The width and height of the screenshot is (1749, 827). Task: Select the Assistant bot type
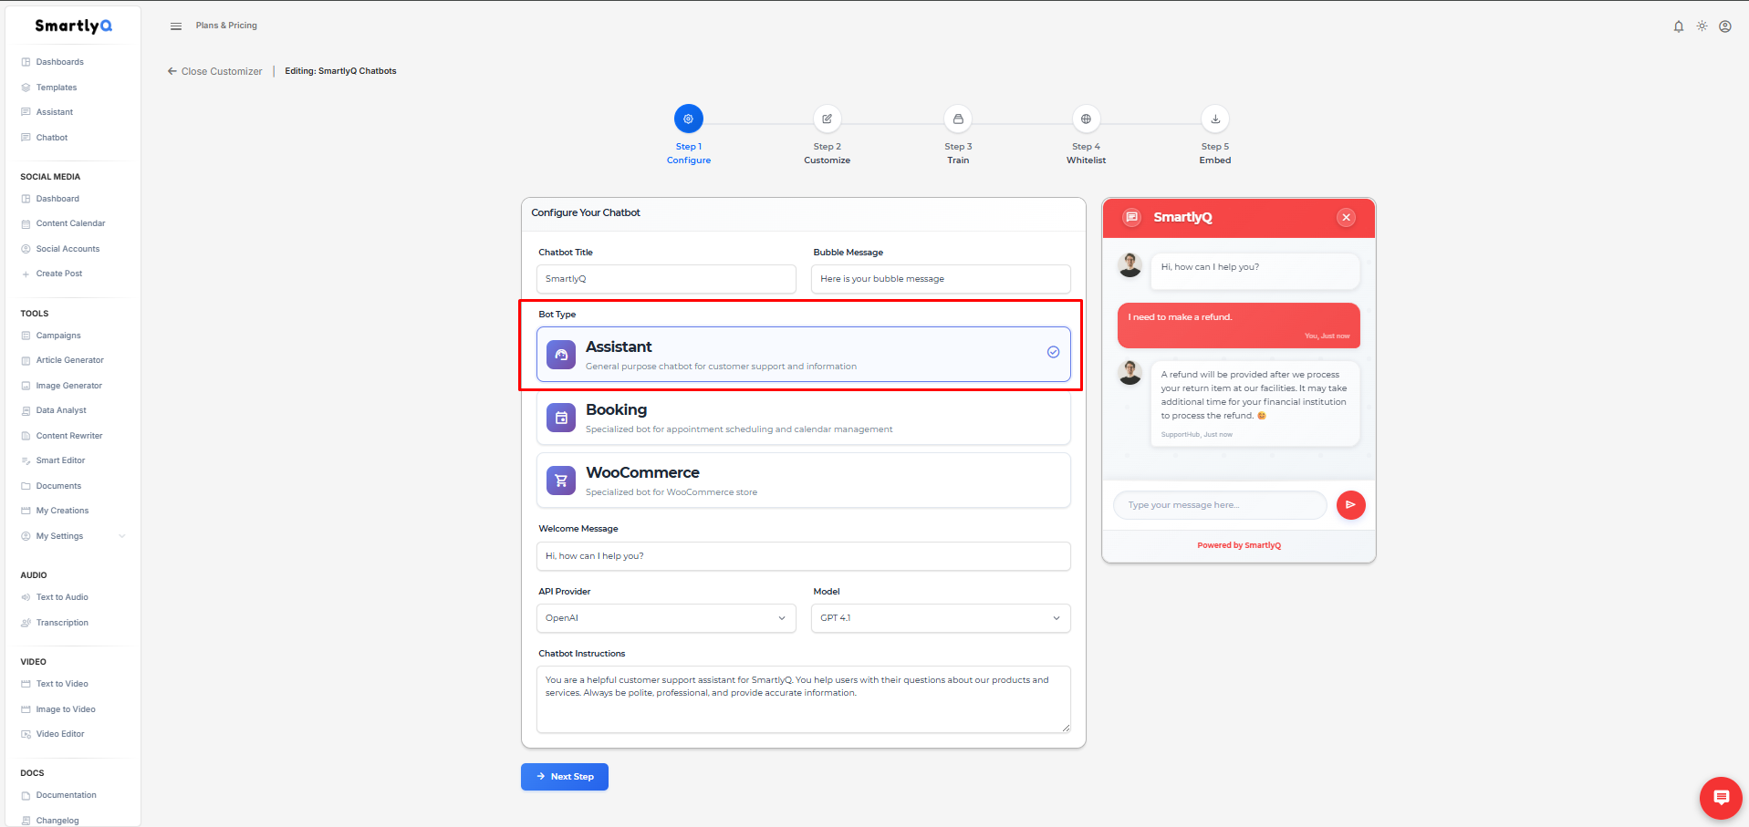tap(804, 355)
